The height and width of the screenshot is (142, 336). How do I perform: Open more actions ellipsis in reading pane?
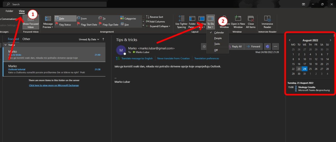coord(276,46)
